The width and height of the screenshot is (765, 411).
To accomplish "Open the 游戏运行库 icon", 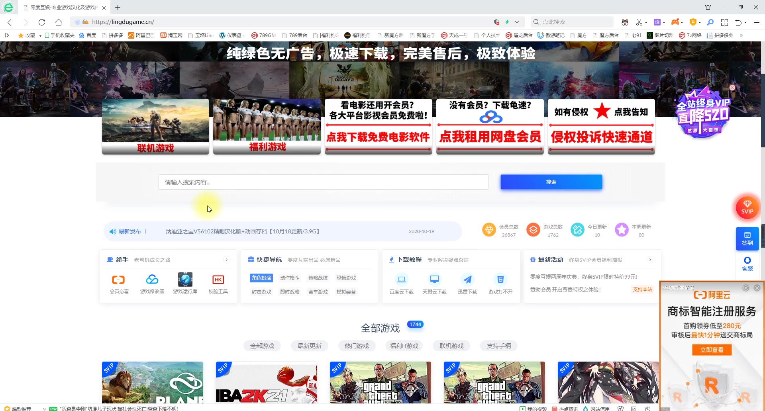I will (185, 284).
